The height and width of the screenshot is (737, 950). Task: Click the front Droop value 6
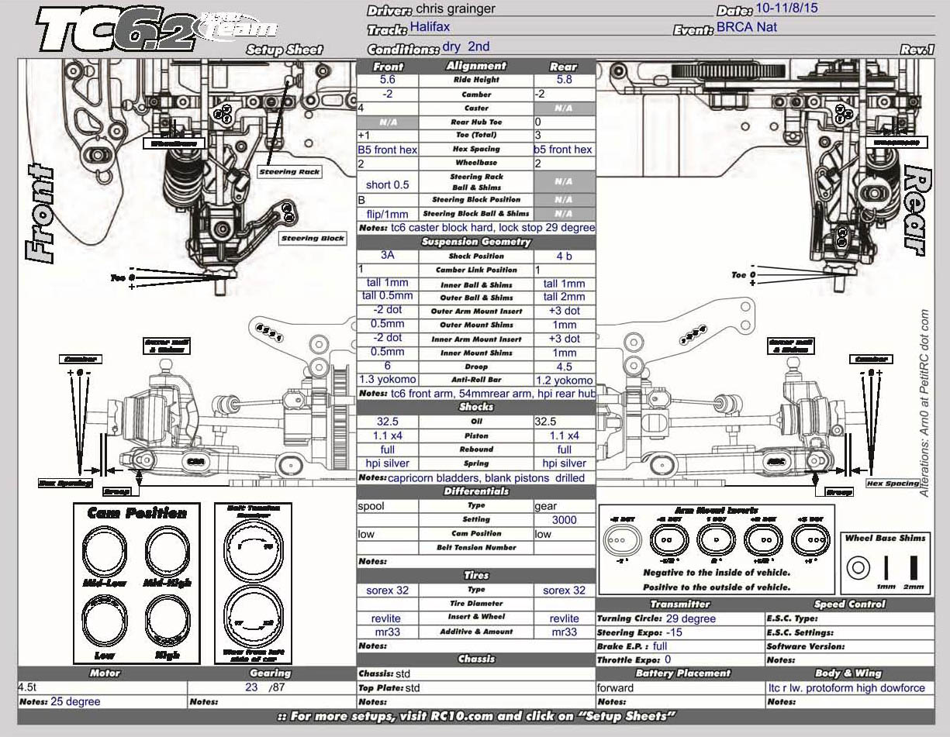tap(388, 366)
